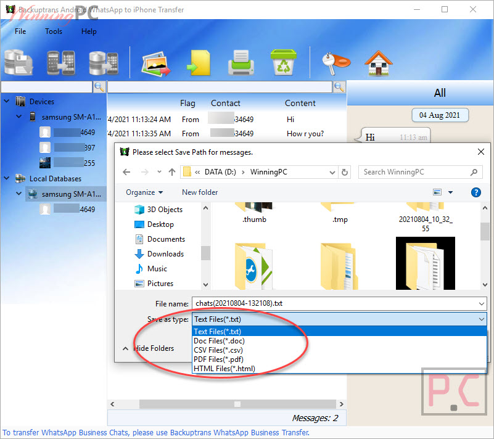Viewport: 494px width, 439px height.
Task: Collapse samsung SM-A1 under Local Databases
Action: point(19,194)
